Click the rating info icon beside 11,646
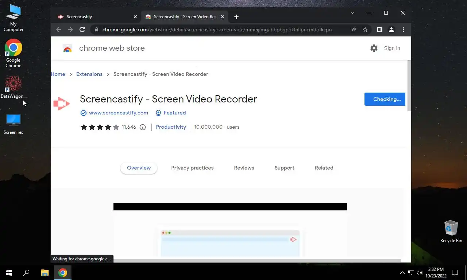The width and height of the screenshot is (467, 280). pyautogui.click(x=143, y=127)
